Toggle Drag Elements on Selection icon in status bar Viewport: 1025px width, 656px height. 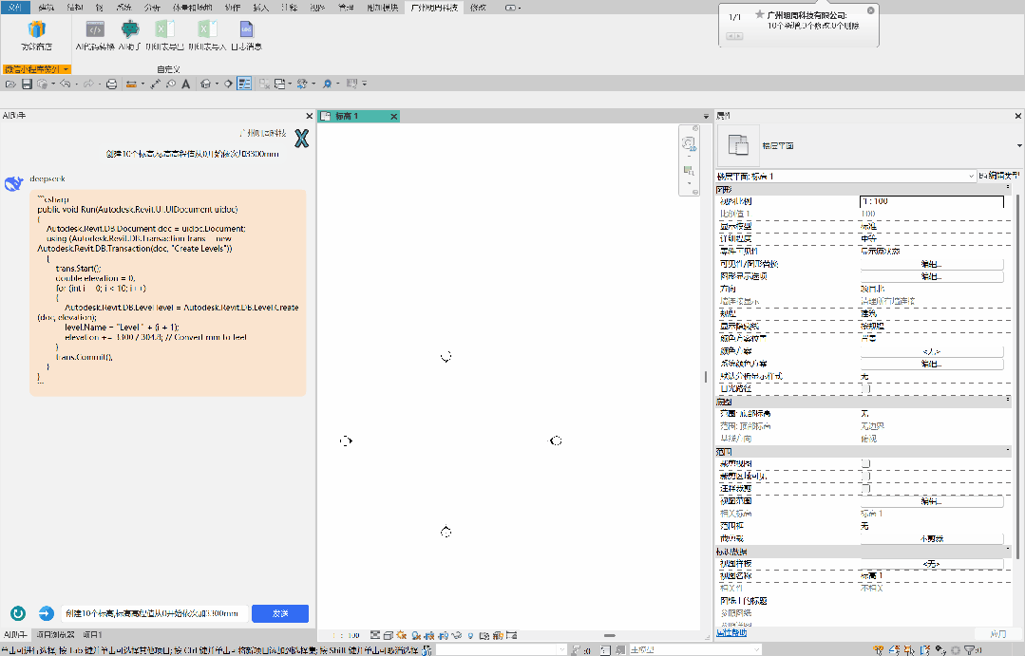(940, 650)
